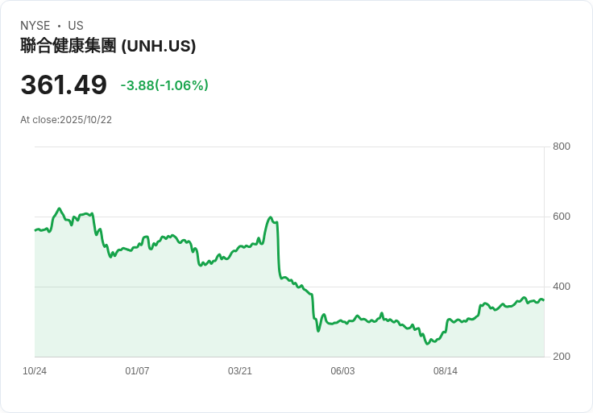Click the highest peak of the price line
The height and width of the screenshot is (413, 593).
pyautogui.click(x=60, y=209)
